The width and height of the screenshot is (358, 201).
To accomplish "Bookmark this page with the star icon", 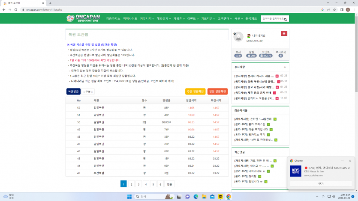I will (334, 10).
